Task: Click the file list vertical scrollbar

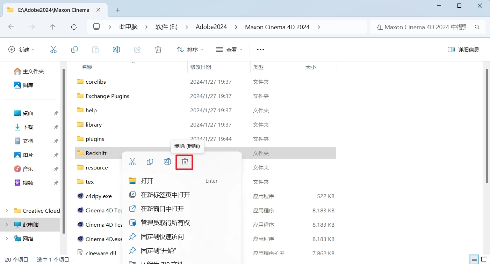Action: [487, 126]
